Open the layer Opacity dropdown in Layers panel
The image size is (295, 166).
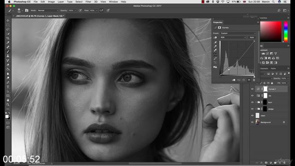pos(288,78)
